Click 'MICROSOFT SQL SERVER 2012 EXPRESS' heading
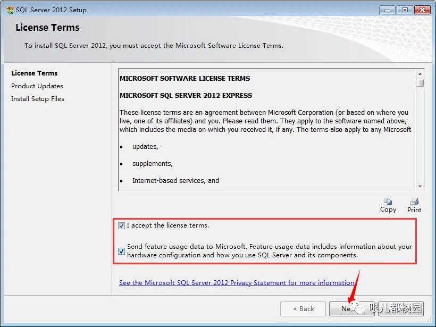The width and height of the screenshot is (436, 327). coord(186,95)
